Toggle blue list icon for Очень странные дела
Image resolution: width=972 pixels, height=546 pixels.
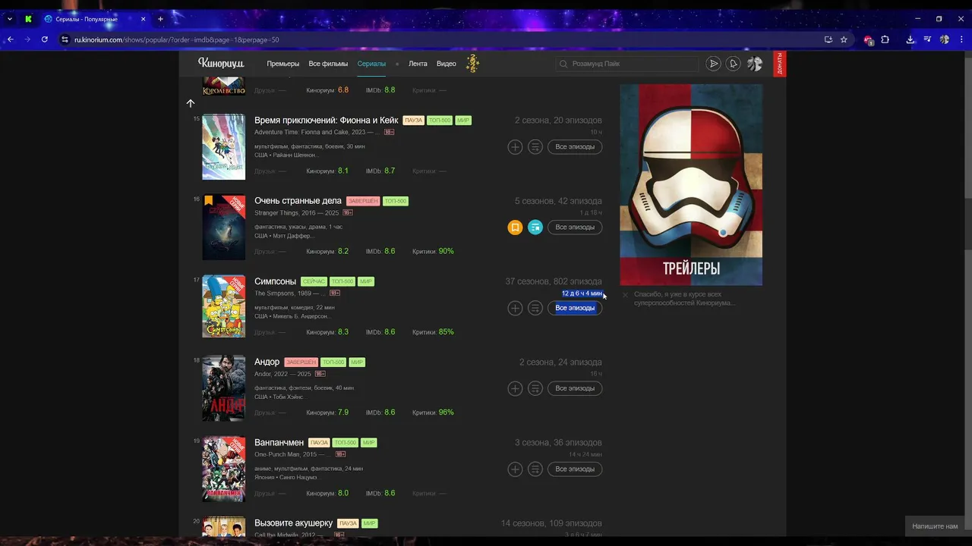[535, 227]
